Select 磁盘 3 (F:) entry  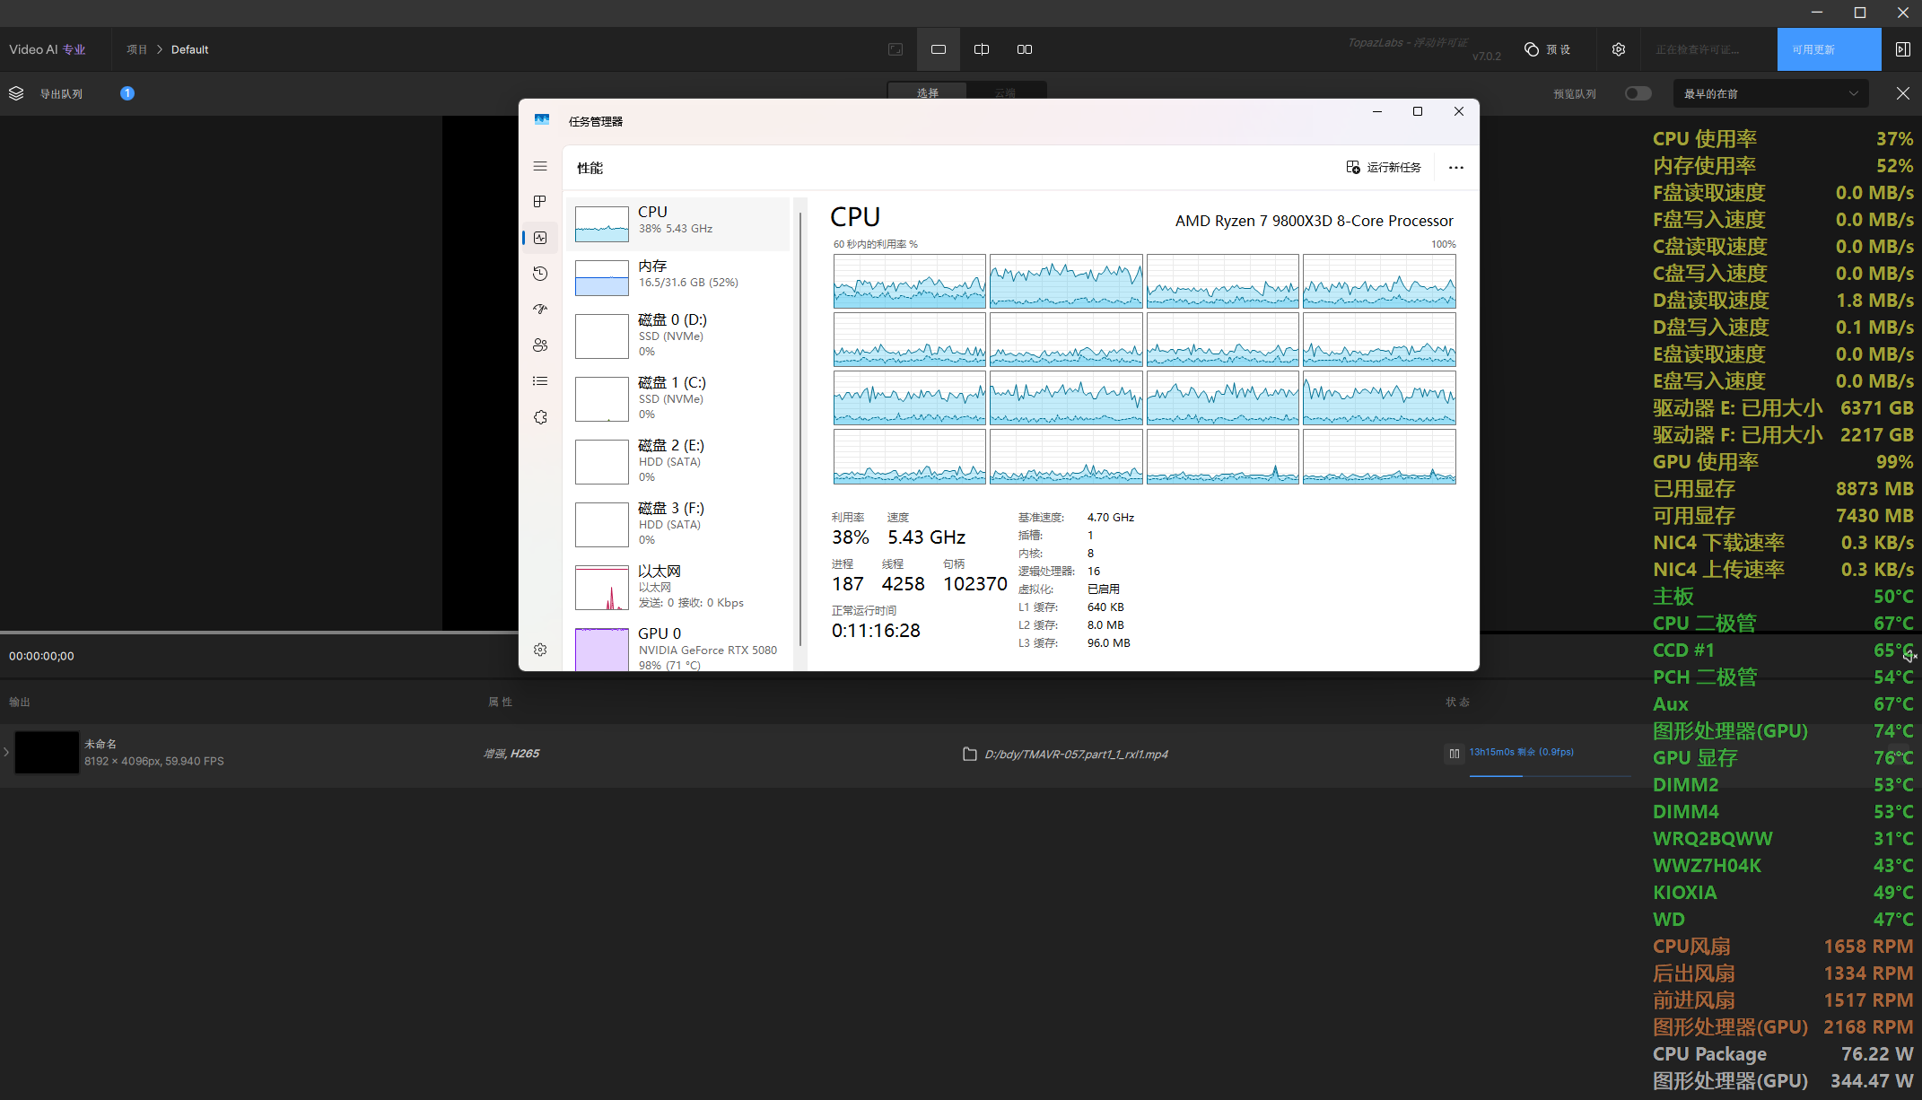679,525
